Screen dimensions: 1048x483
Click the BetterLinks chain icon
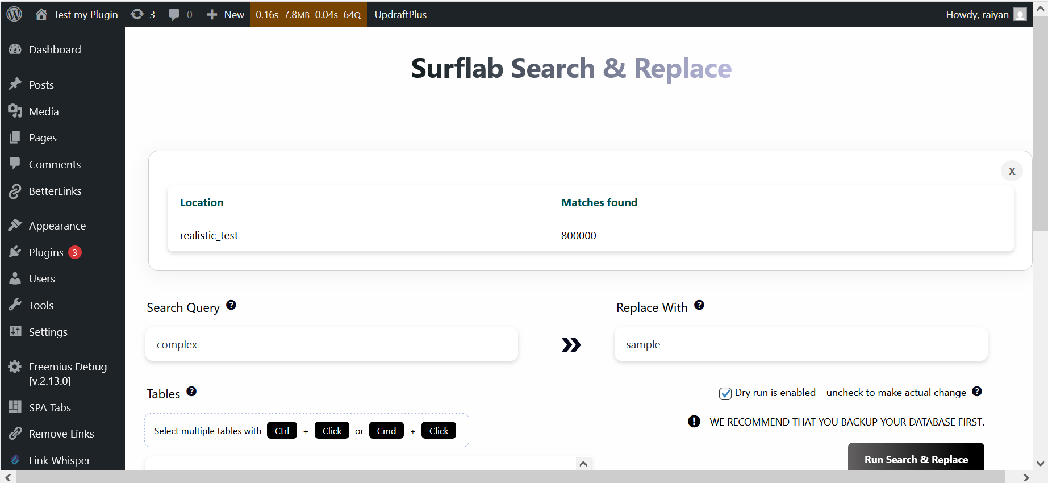[15, 191]
